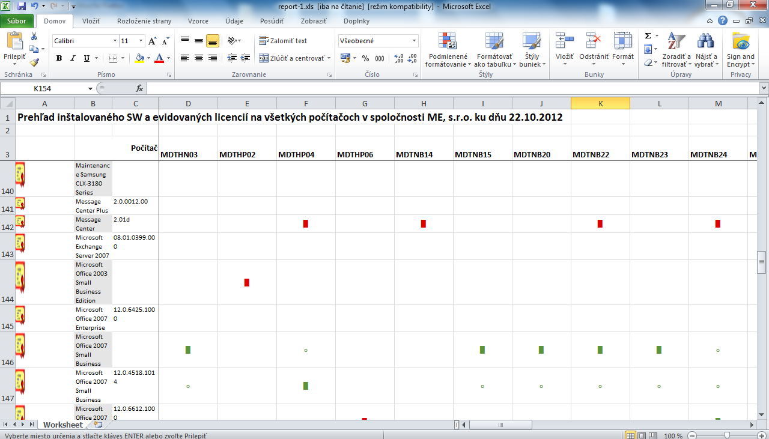Insert an AutoSum with the sigma icon
Screen dimensions: 769x439
pyautogui.click(x=648, y=36)
